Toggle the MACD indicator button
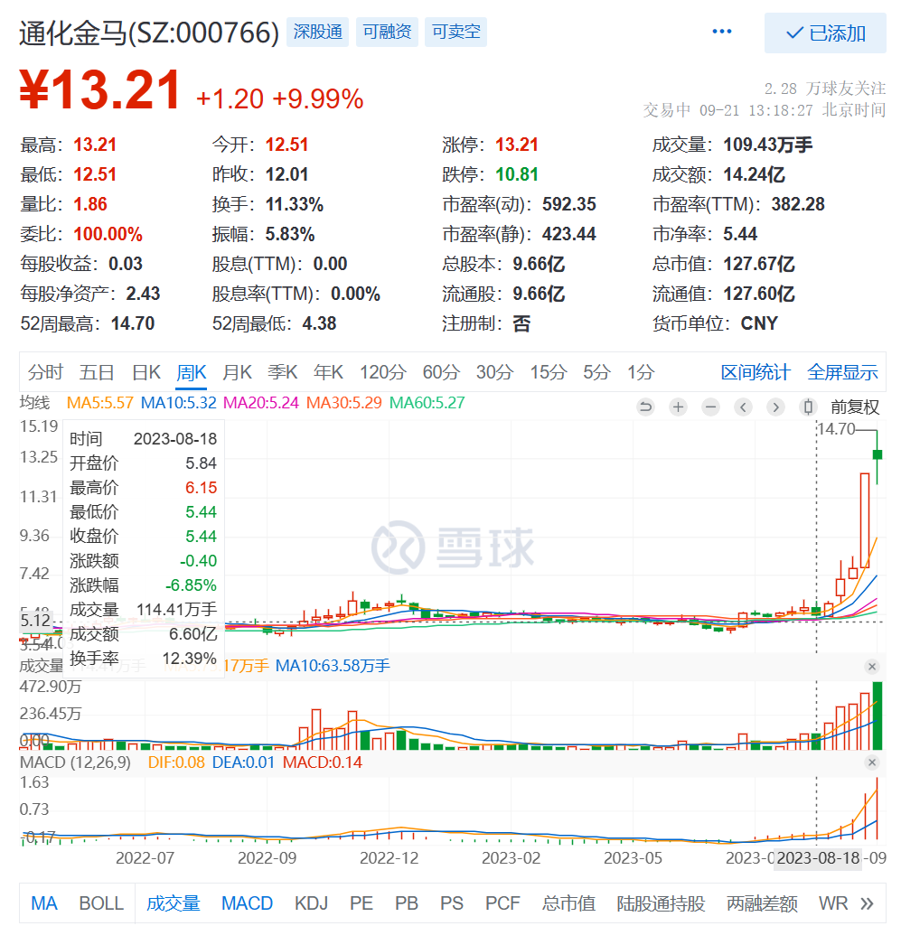Viewport: 901px width, 926px height. (247, 903)
